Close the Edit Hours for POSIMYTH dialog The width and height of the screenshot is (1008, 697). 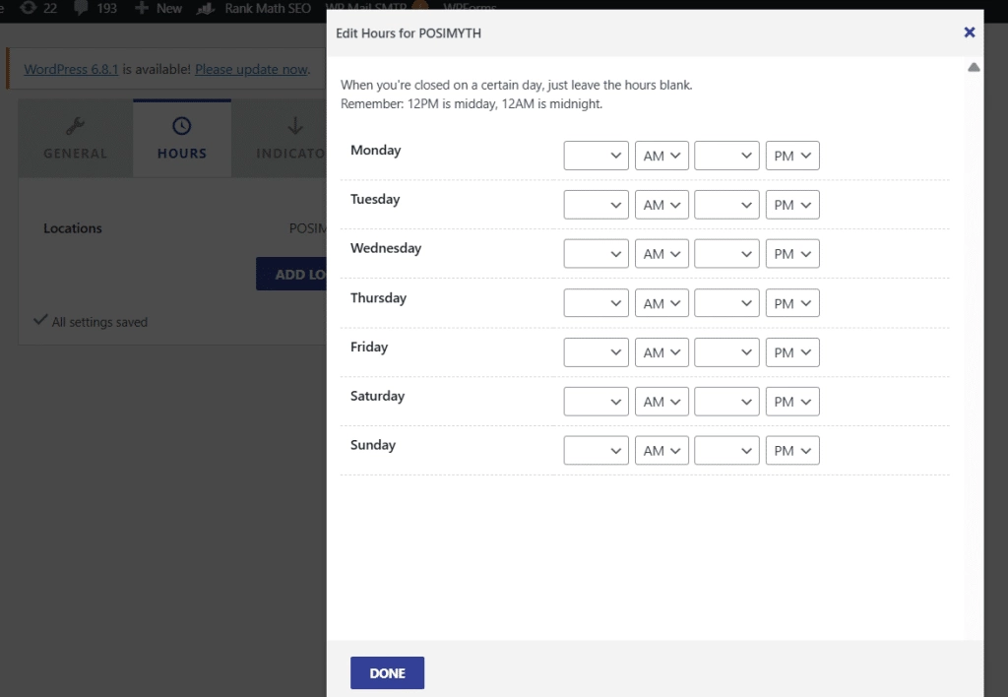click(x=970, y=32)
